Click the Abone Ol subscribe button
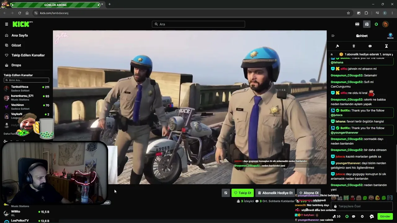397x223 pixels. pyautogui.click(x=309, y=193)
